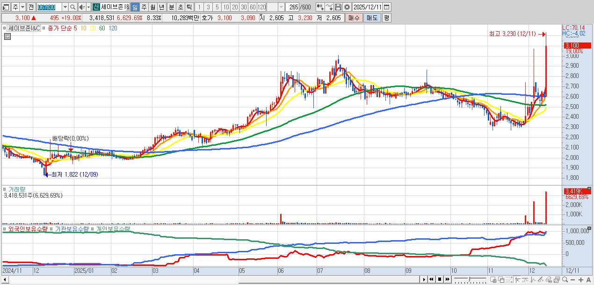Click the speaker sound icon

tap(82, 7)
